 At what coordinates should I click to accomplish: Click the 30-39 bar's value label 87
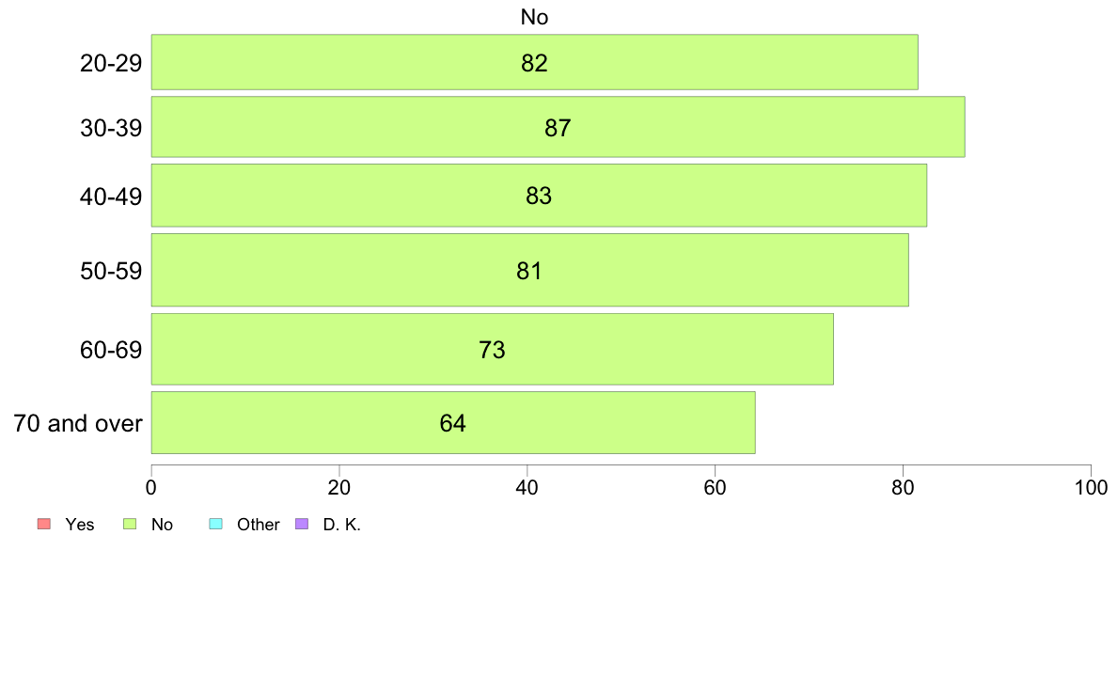click(558, 128)
